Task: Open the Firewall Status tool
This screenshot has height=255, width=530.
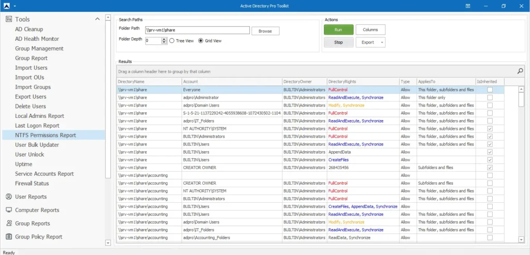Action: pos(32,184)
